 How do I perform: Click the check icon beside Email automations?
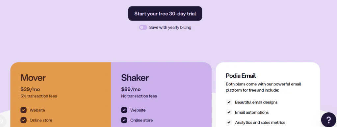[x=229, y=112]
